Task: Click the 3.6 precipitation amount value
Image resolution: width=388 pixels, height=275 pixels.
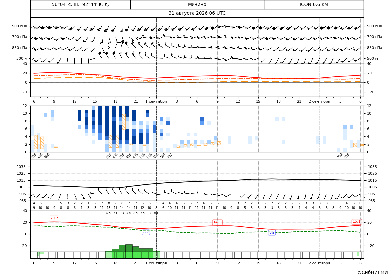Action: pyautogui.click(x=129, y=213)
